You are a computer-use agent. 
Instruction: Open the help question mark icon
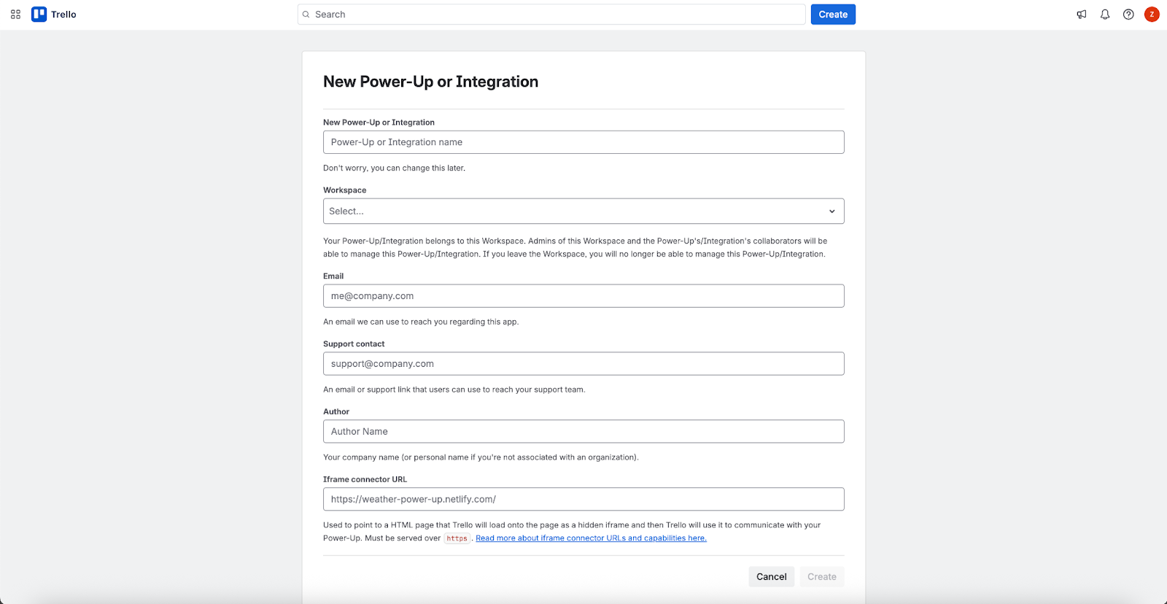point(1128,15)
